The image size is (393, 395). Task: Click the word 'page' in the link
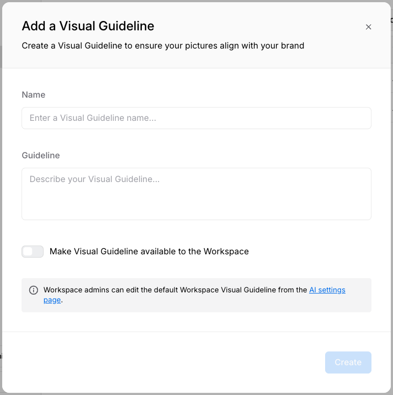click(x=52, y=300)
